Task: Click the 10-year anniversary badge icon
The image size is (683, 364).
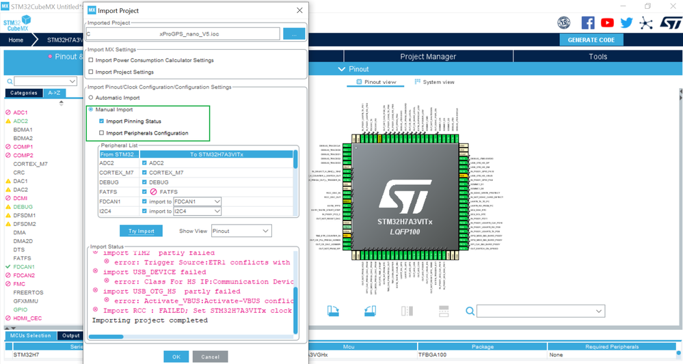Action: click(x=564, y=23)
